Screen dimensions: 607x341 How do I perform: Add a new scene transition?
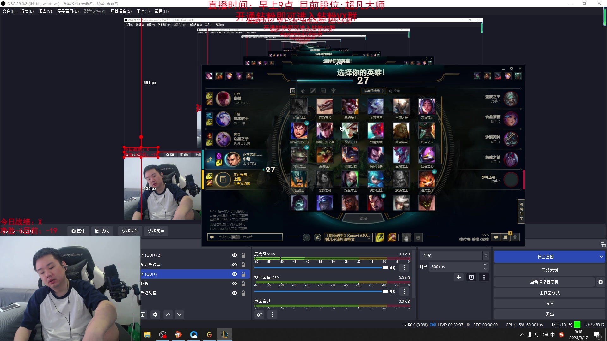pos(459,277)
